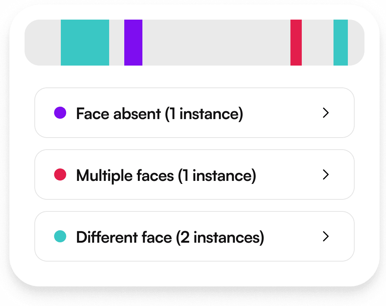386x306 pixels.
Task: Open the Different face (2 instances) card
Action: coord(195,237)
